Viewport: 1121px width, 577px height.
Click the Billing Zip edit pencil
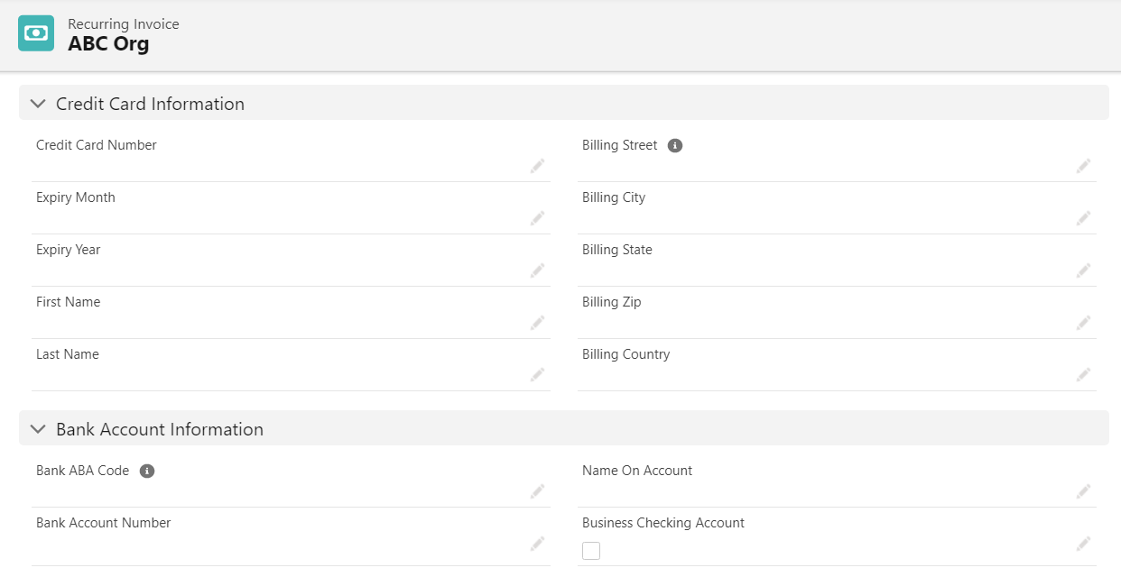1083,323
